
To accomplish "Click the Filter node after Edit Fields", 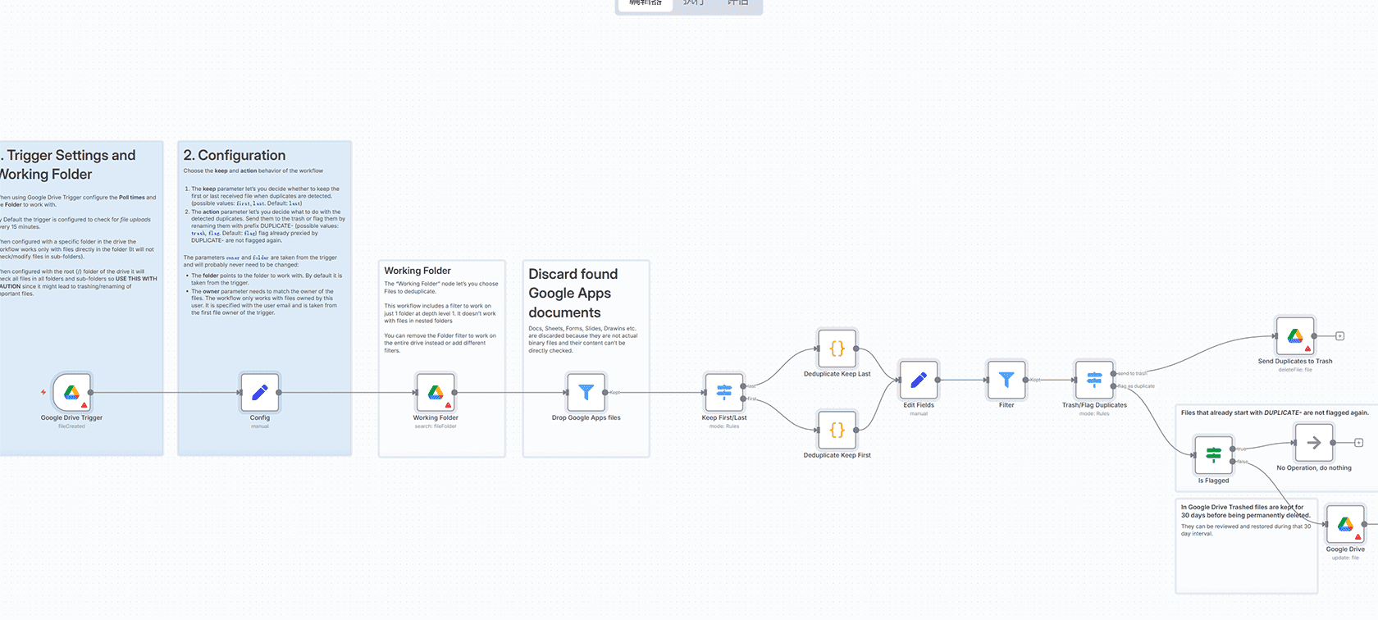I will tap(1006, 380).
